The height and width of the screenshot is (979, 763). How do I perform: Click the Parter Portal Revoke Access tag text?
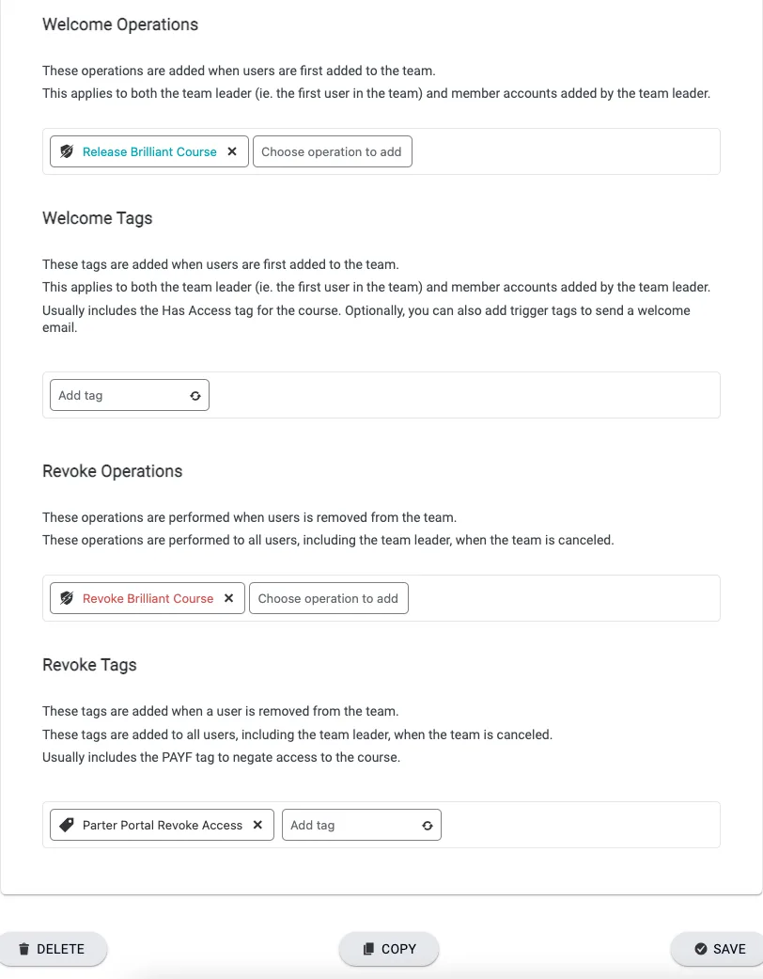coord(163,825)
